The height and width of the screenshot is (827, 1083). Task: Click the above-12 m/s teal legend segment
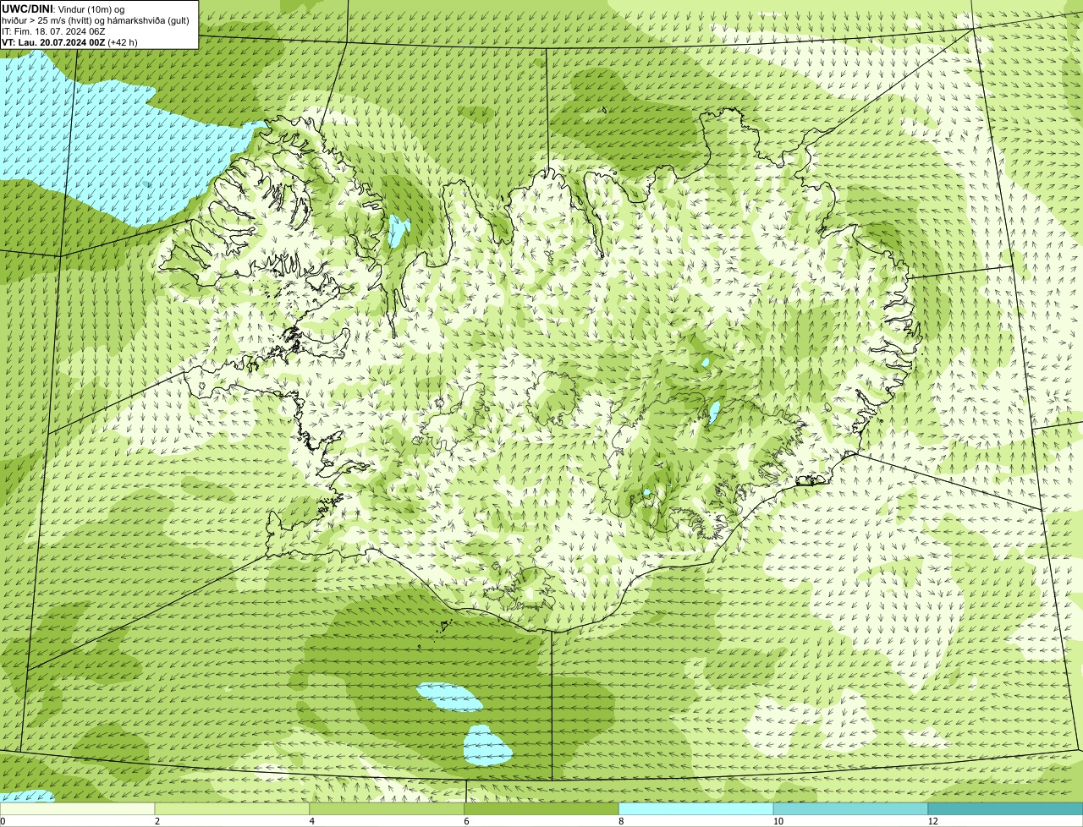(x=1005, y=808)
